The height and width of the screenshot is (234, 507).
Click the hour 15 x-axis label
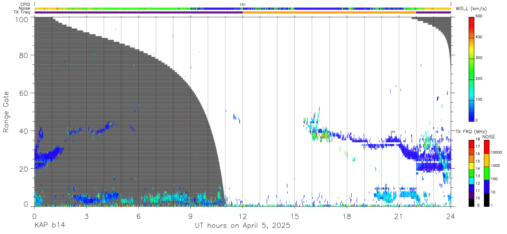click(294, 216)
